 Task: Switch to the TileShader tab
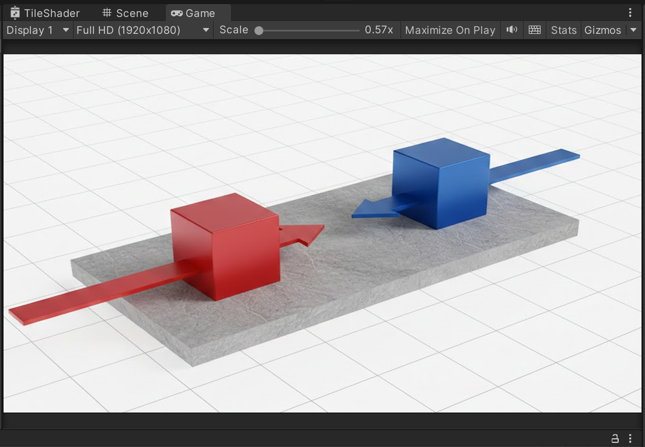45,13
